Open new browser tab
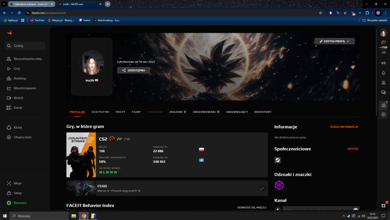 (x=108, y=4)
